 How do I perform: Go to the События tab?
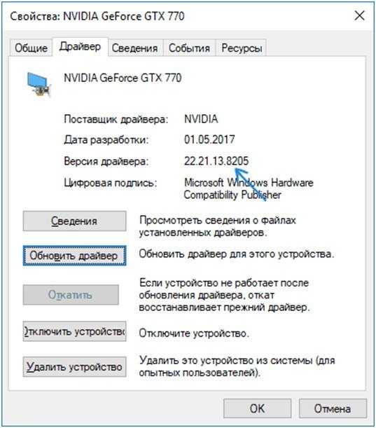pos(189,48)
